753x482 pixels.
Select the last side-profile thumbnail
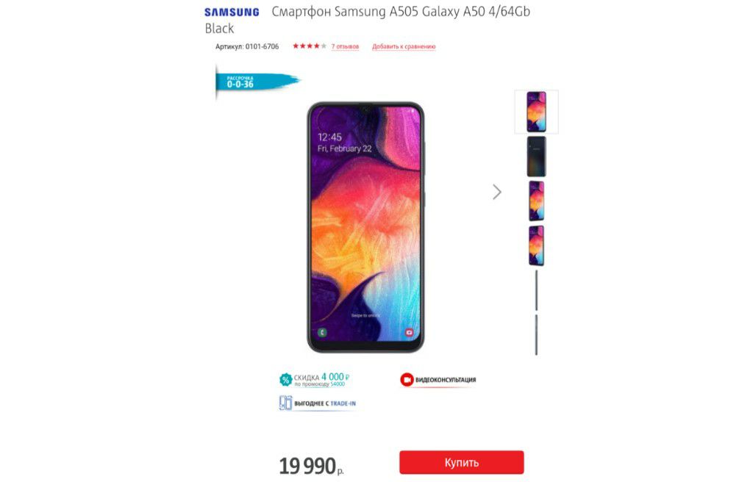click(x=536, y=335)
